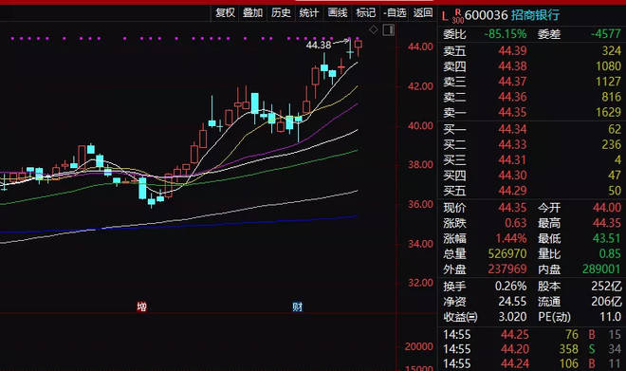Select the 14:55 tick at price 44.25
Image resolution: width=626 pixels, height=371 pixels.
click(x=532, y=334)
